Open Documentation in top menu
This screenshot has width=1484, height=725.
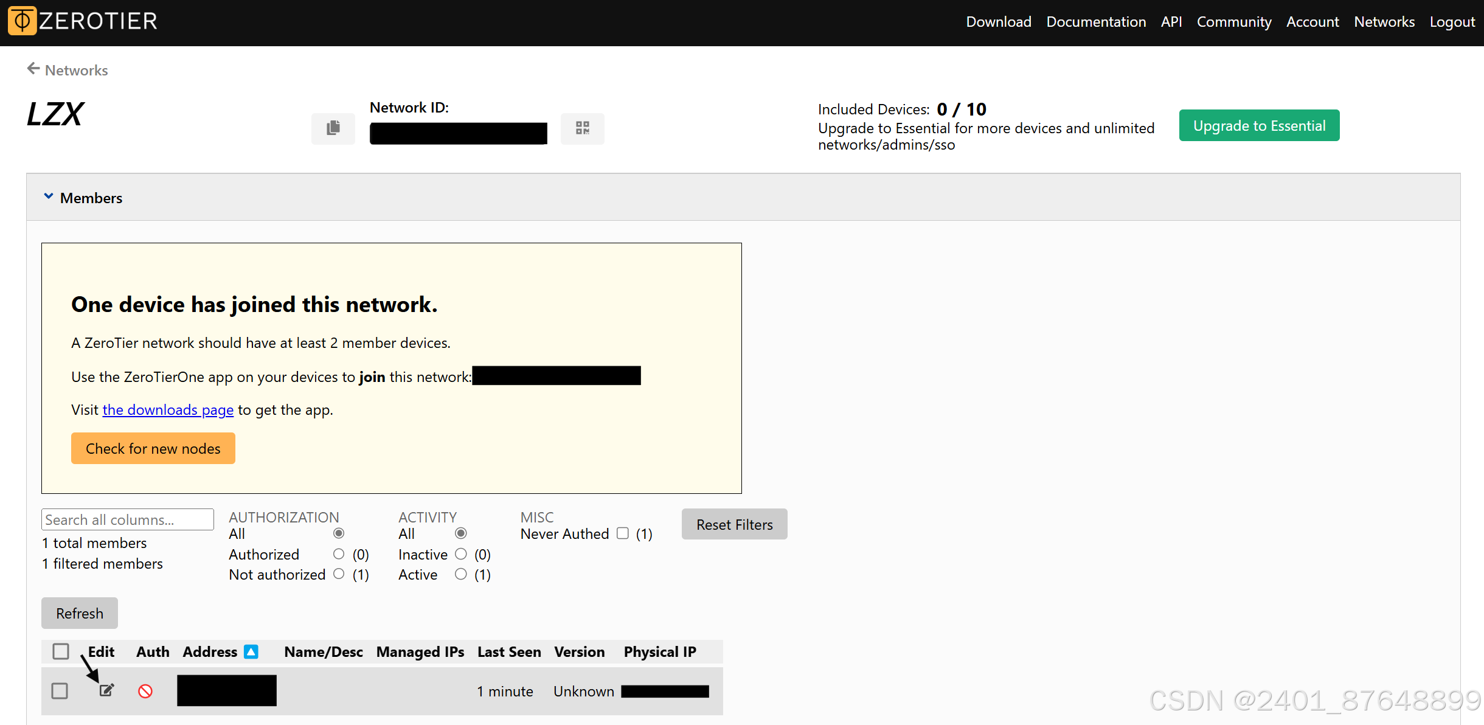1096,22
